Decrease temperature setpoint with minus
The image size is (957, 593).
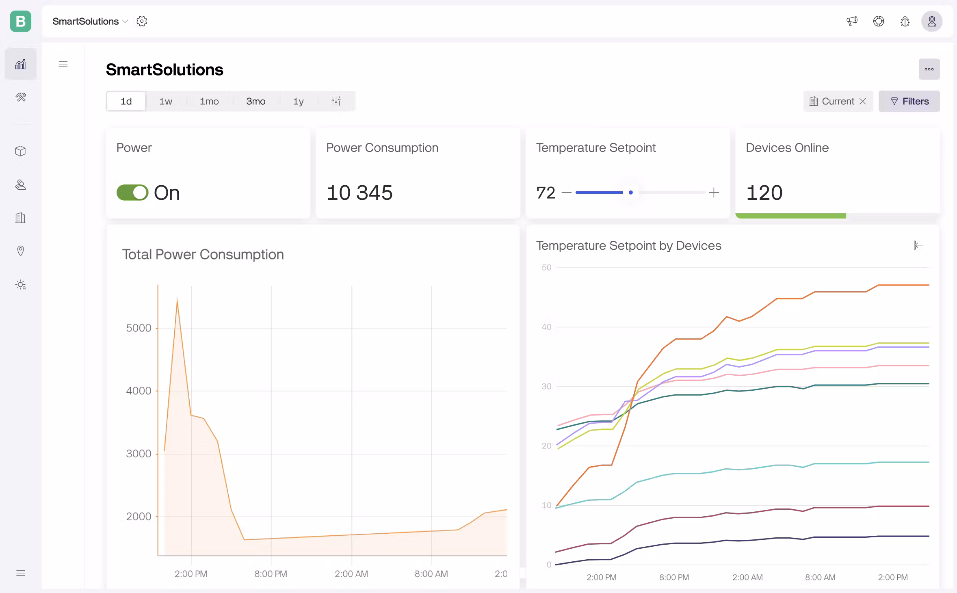(x=567, y=193)
